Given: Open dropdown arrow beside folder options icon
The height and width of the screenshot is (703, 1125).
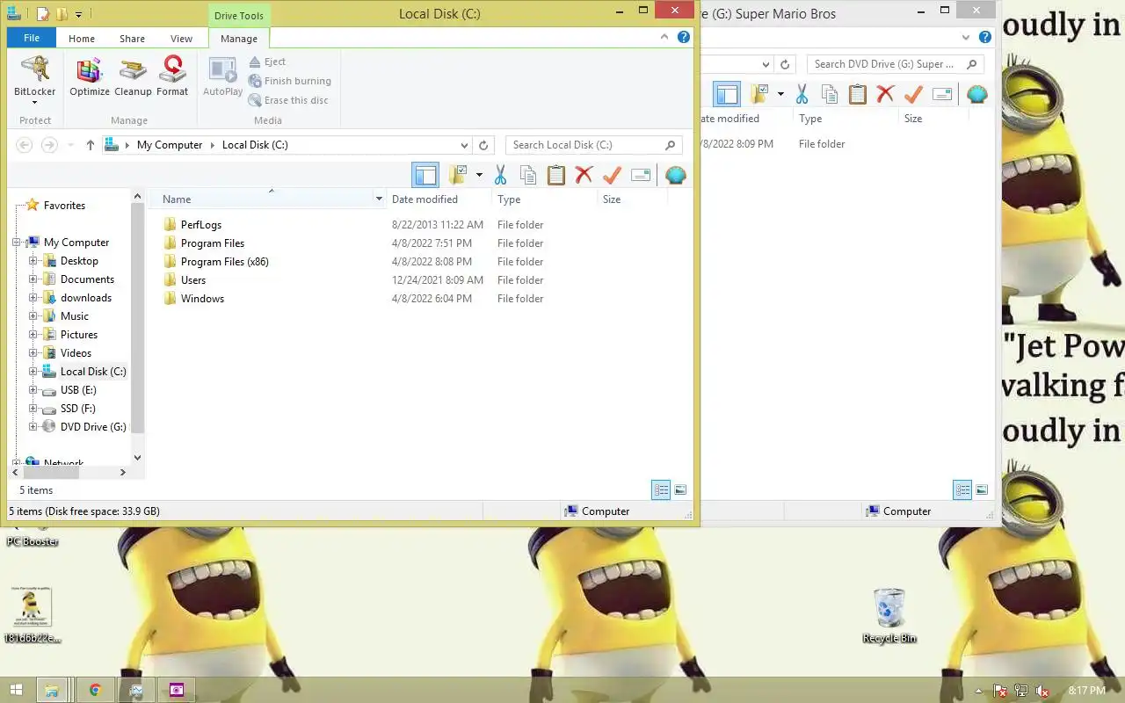Looking at the screenshot, I should tap(479, 175).
